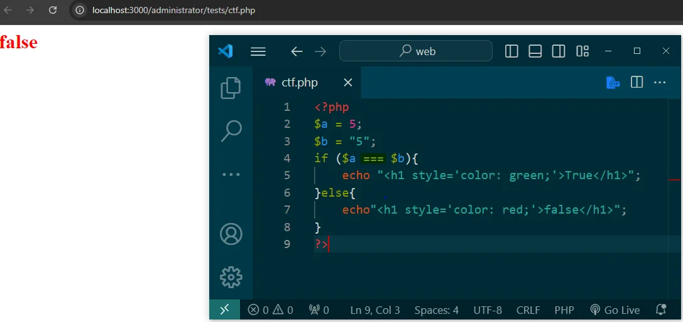Close the ctf.php tab
683x322 pixels.
coord(347,83)
